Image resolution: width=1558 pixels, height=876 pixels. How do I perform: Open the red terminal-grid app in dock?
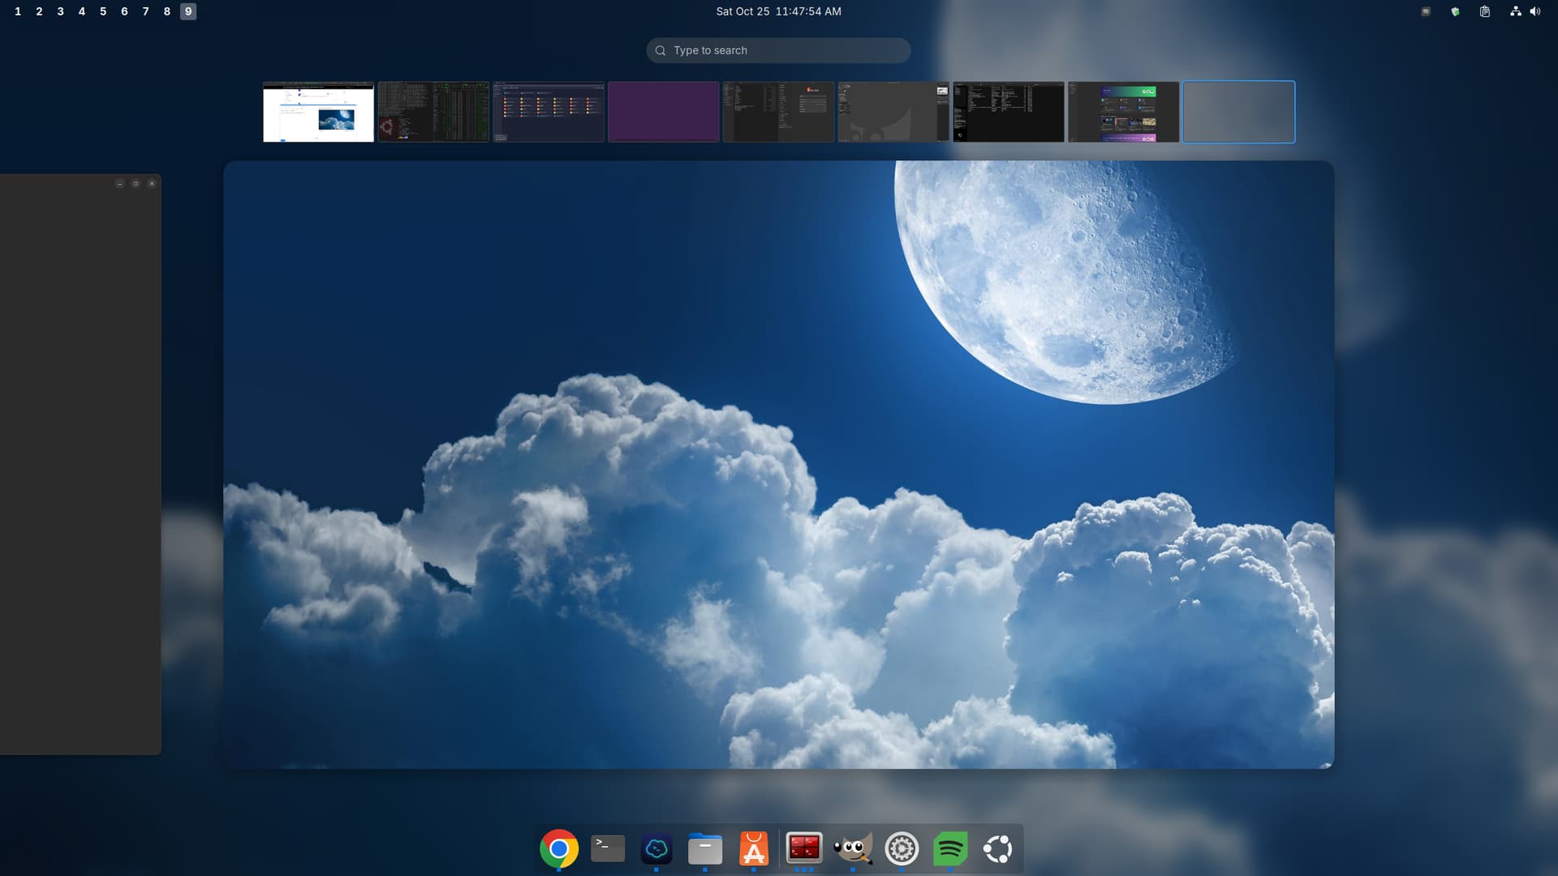803,848
